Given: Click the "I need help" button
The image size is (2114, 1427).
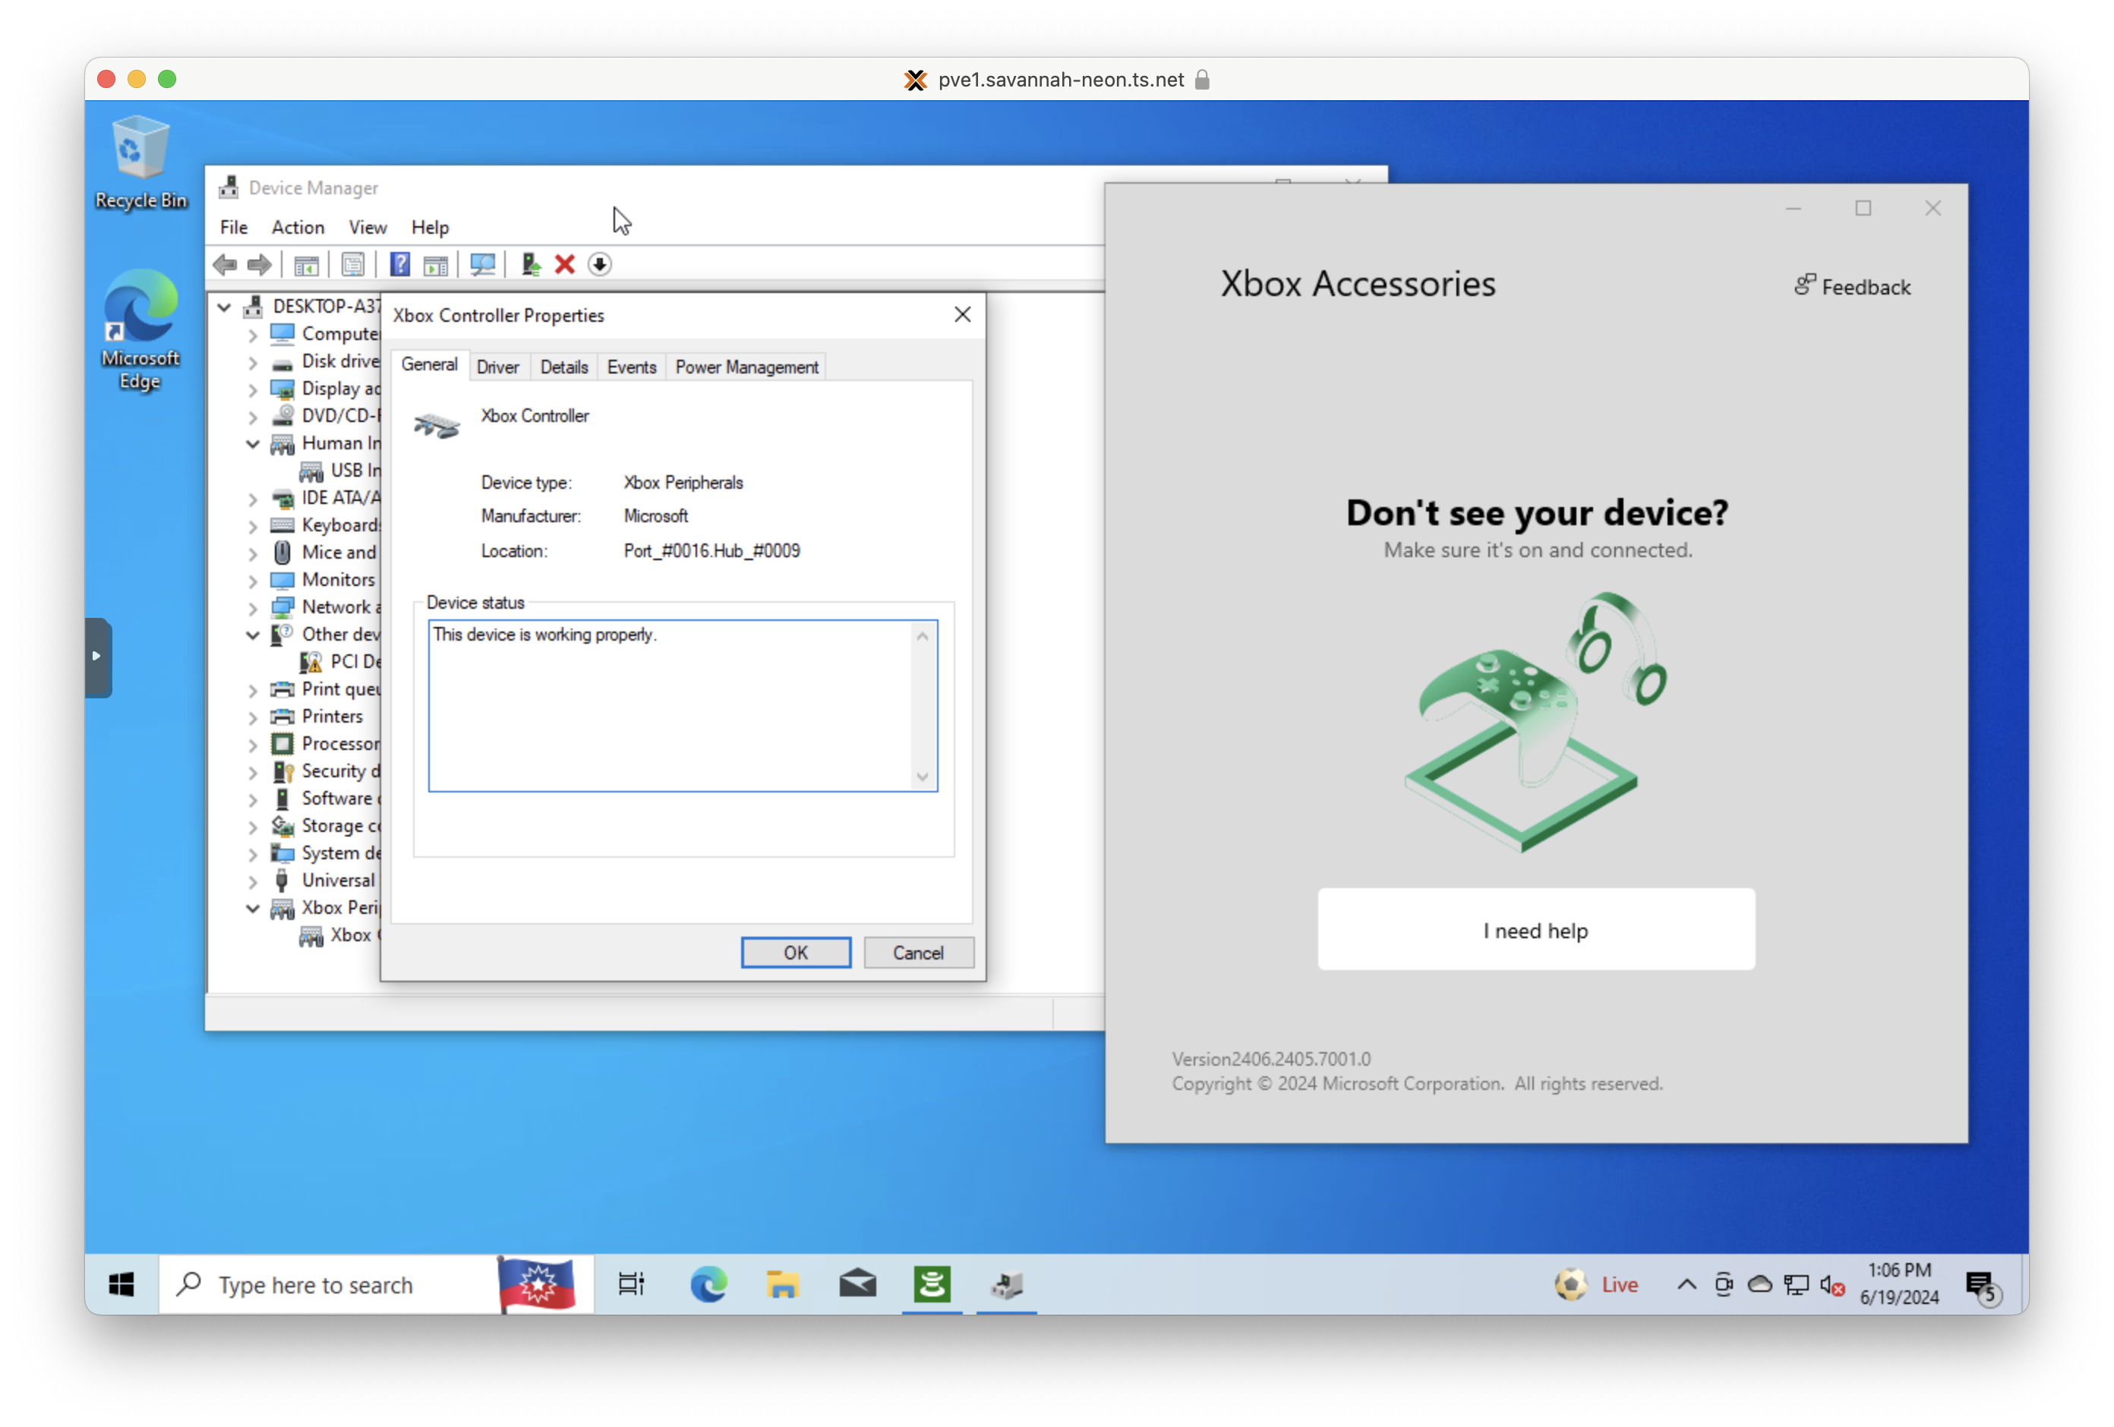Looking at the screenshot, I should [x=1536, y=931].
